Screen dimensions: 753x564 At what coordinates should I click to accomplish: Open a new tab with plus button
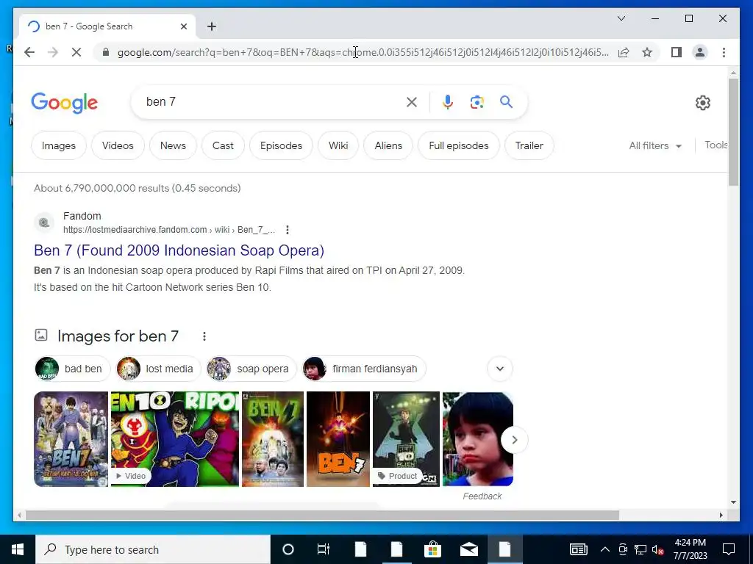pyautogui.click(x=212, y=26)
